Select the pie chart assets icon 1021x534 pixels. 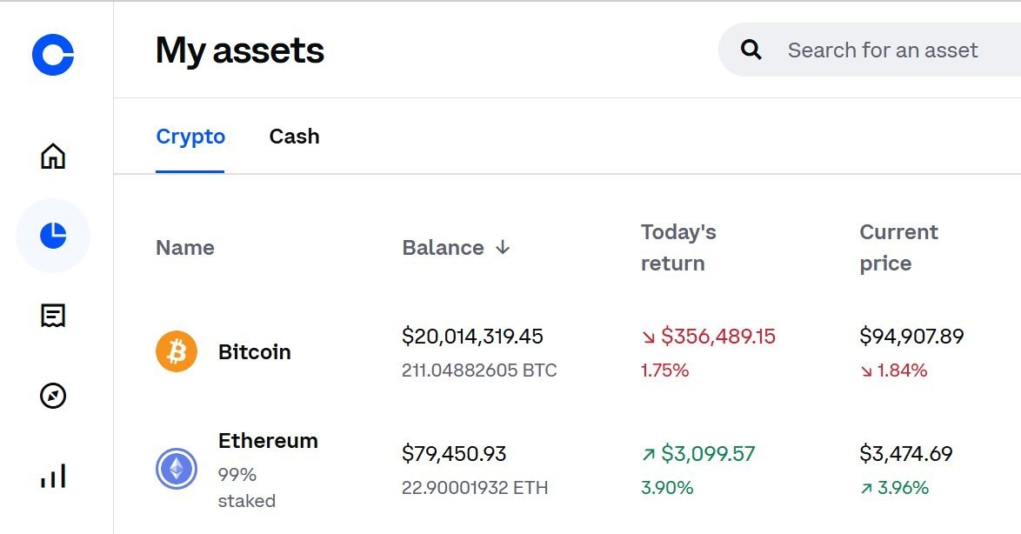point(54,235)
